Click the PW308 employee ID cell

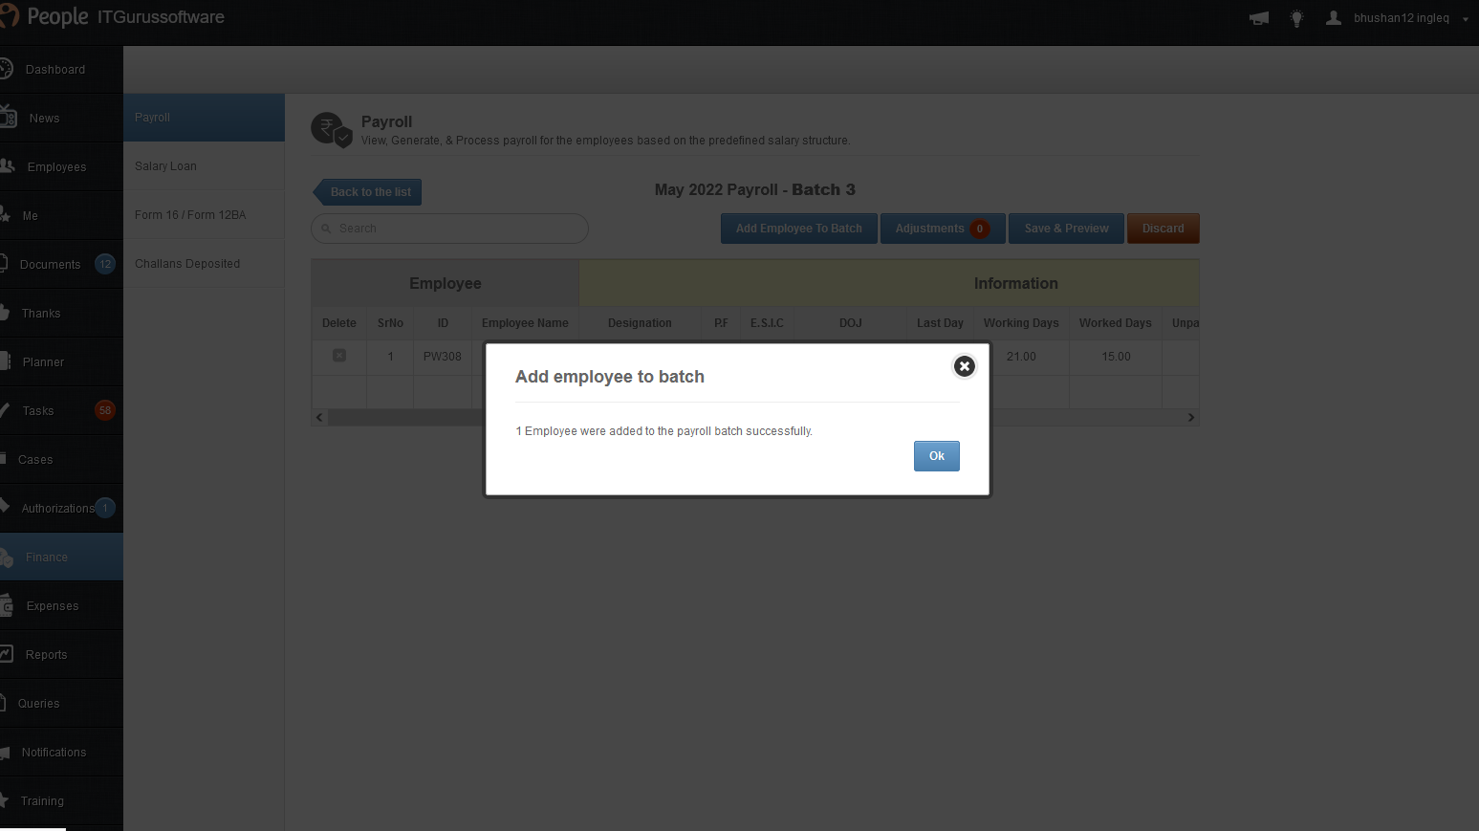point(443,357)
